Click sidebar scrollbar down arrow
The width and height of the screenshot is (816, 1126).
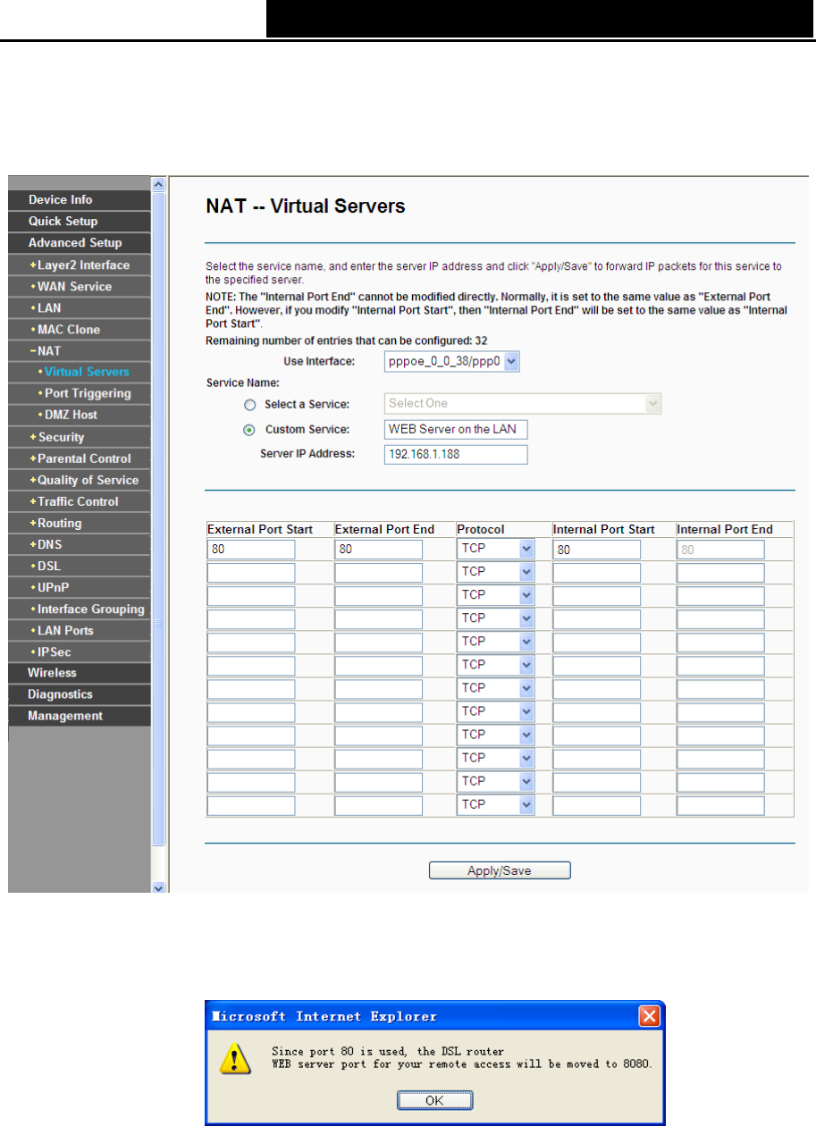pyautogui.click(x=159, y=887)
